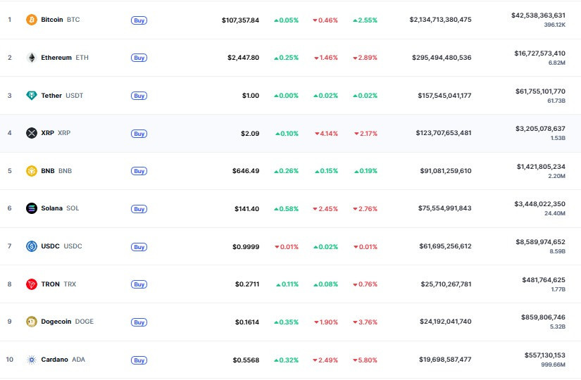Open the Ethereum name link

point(56,58)
